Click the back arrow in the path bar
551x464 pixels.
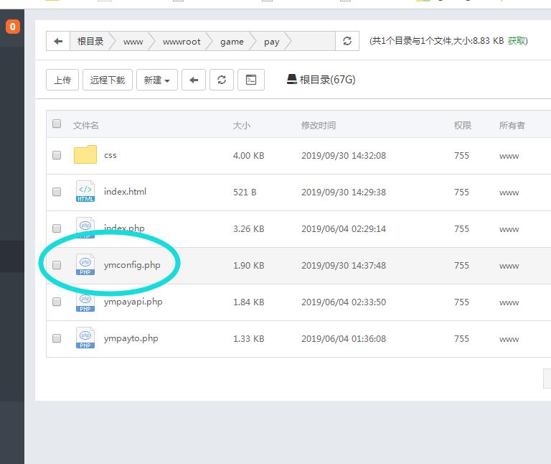click(x=58, y=42)
